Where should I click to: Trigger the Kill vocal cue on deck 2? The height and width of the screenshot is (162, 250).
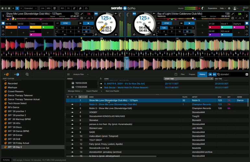pyautogui.click(x=226, y=35)
